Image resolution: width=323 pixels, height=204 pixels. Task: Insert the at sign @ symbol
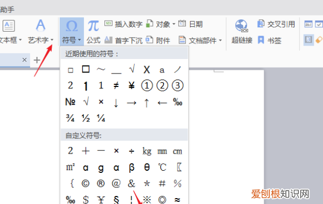[116, 183]
